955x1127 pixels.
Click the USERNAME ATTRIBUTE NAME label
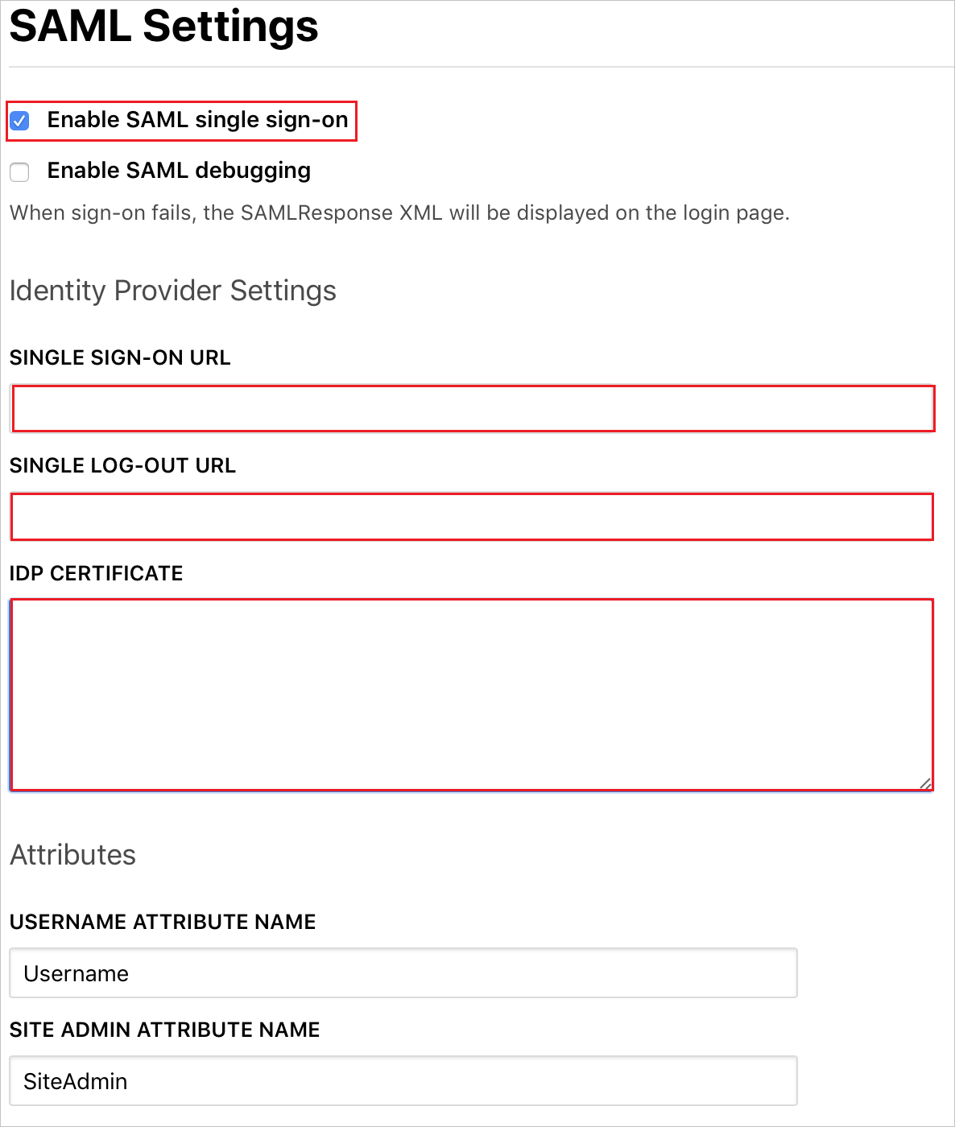163,922
